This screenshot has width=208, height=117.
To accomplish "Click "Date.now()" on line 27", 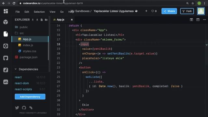I will click(107, 86).
